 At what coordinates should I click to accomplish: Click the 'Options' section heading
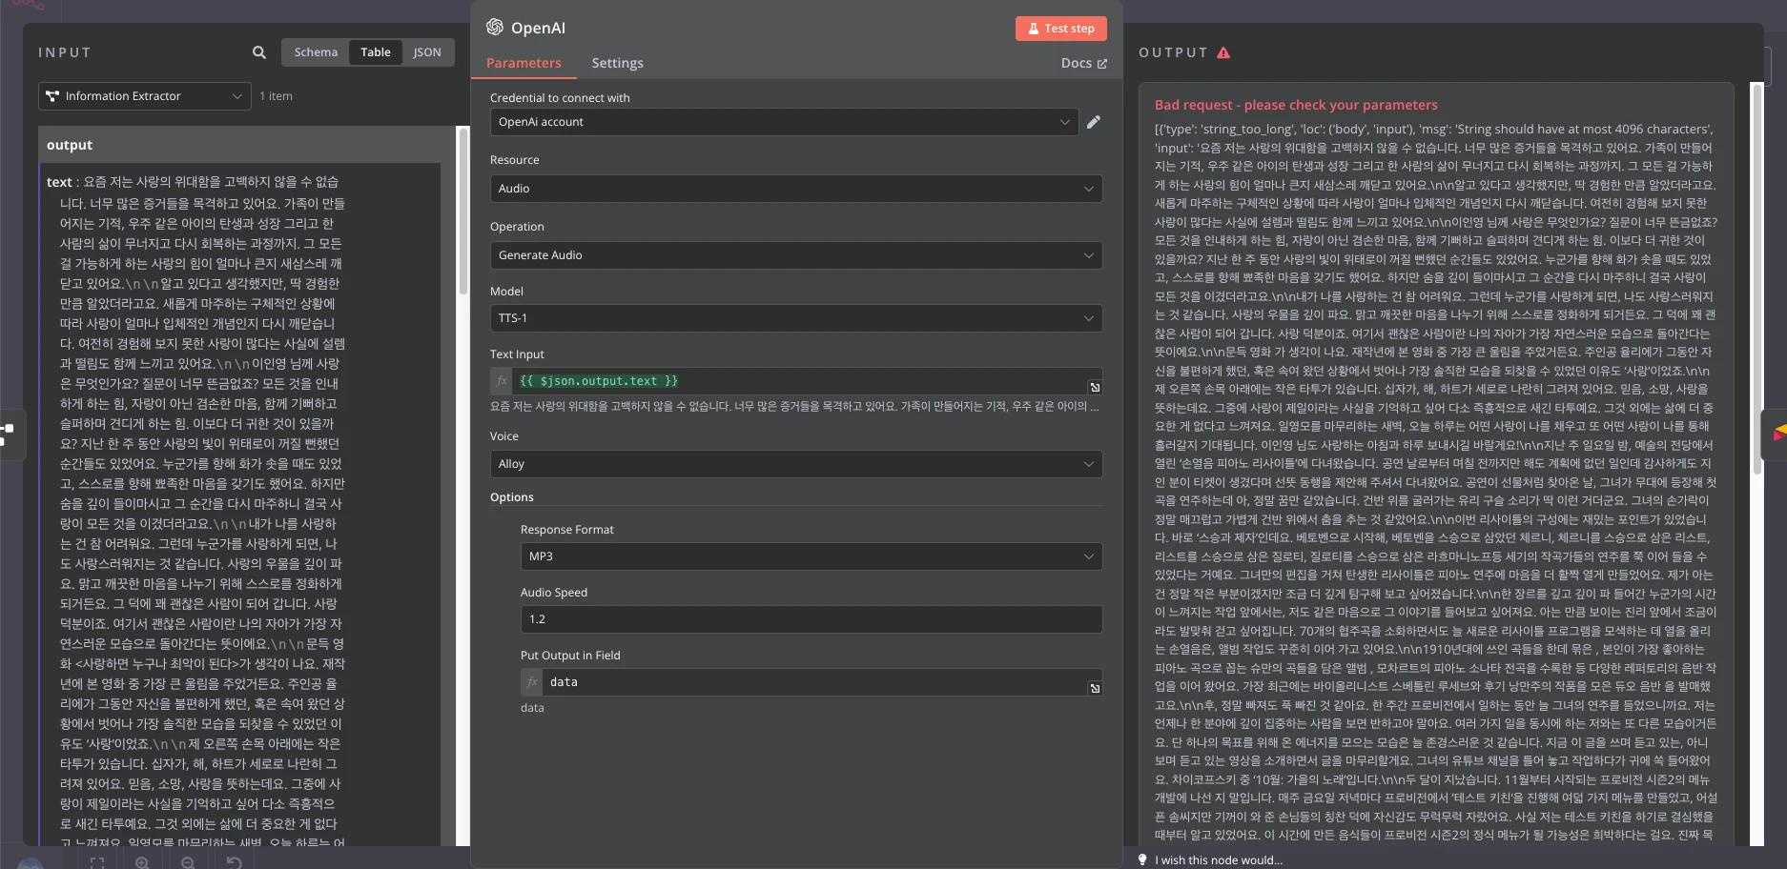tap(512, 497)
